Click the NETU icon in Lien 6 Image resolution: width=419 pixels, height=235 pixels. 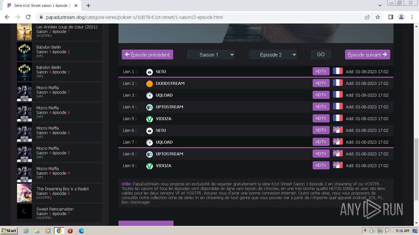tap(150, 131)
